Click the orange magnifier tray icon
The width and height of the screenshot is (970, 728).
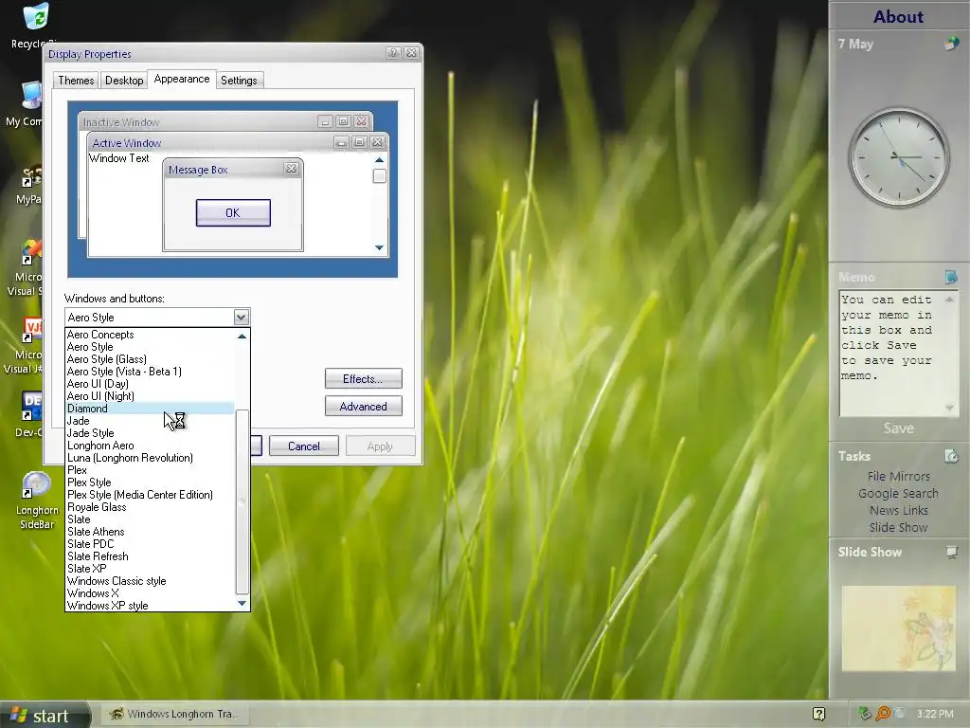point(883,714)
